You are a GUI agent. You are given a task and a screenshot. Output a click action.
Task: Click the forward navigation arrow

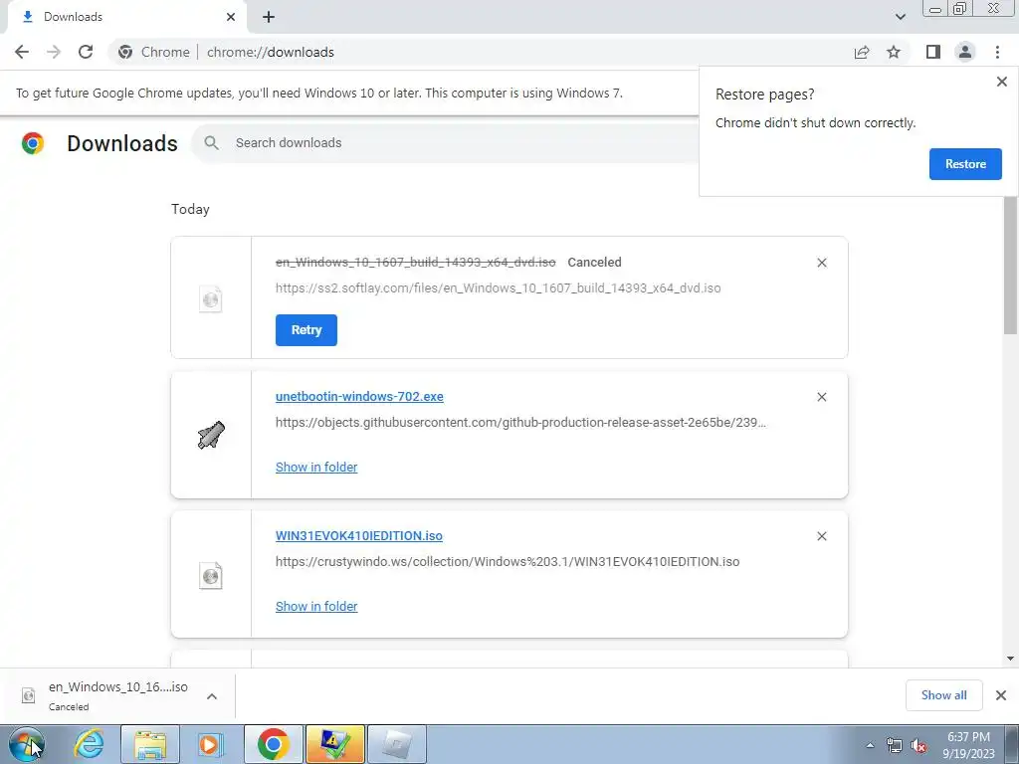point(54,52)
